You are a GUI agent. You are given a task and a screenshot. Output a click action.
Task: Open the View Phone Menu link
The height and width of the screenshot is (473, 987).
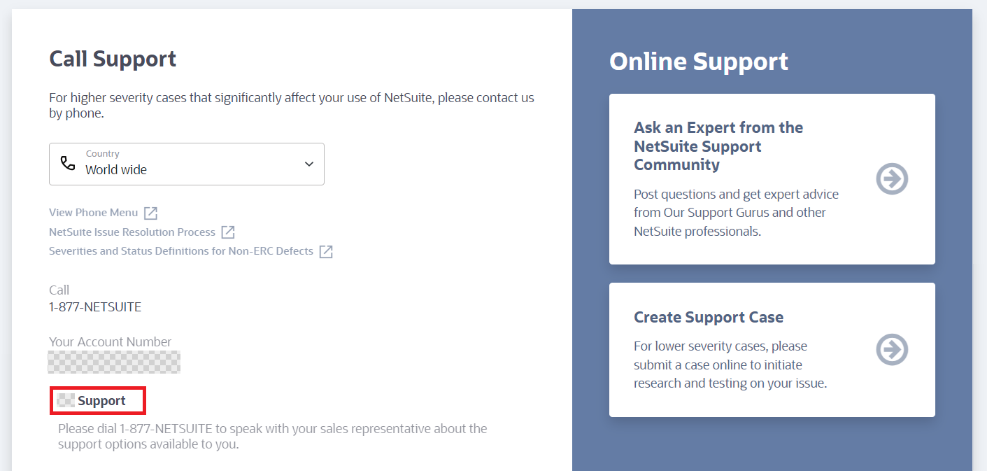pyautogui.click(x=92, y=212)
